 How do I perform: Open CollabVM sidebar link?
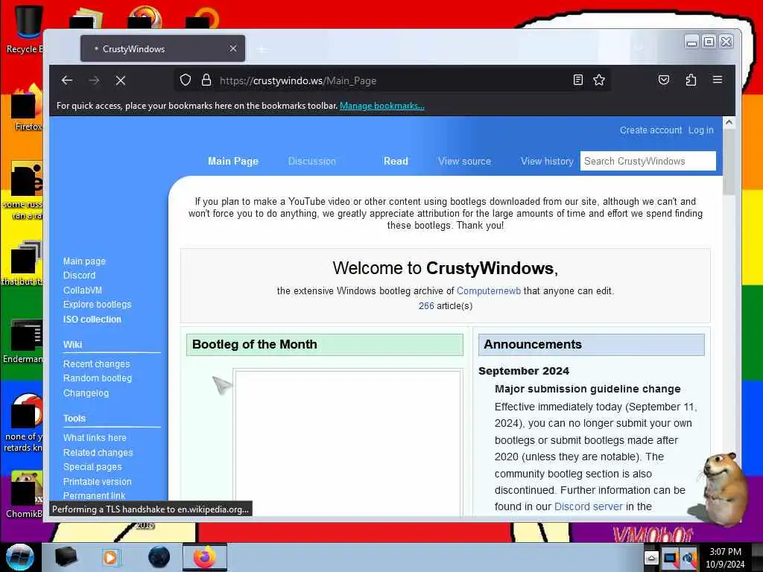pos(83,290)
